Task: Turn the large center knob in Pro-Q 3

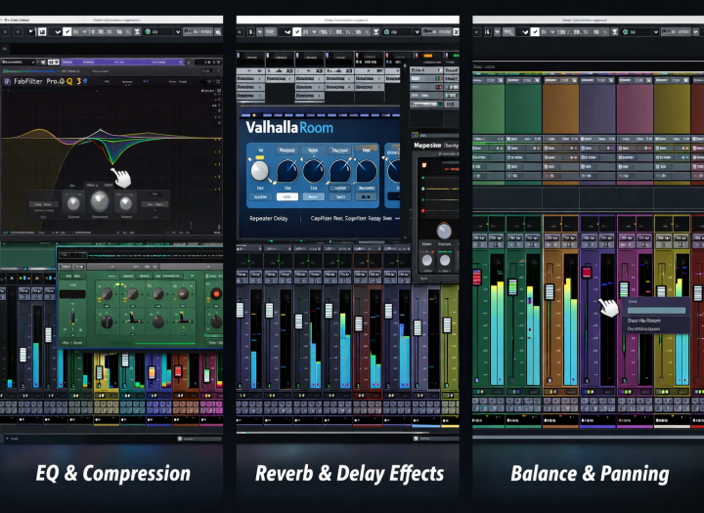Action: pyautogui.click(x=100, y=202)
